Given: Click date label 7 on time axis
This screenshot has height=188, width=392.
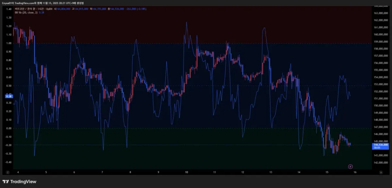Looking at the screenshot, I should point(102,172).
